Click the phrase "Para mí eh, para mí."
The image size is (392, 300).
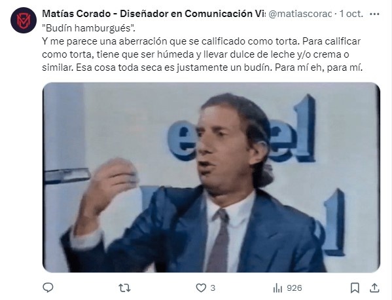pos(319,67)
